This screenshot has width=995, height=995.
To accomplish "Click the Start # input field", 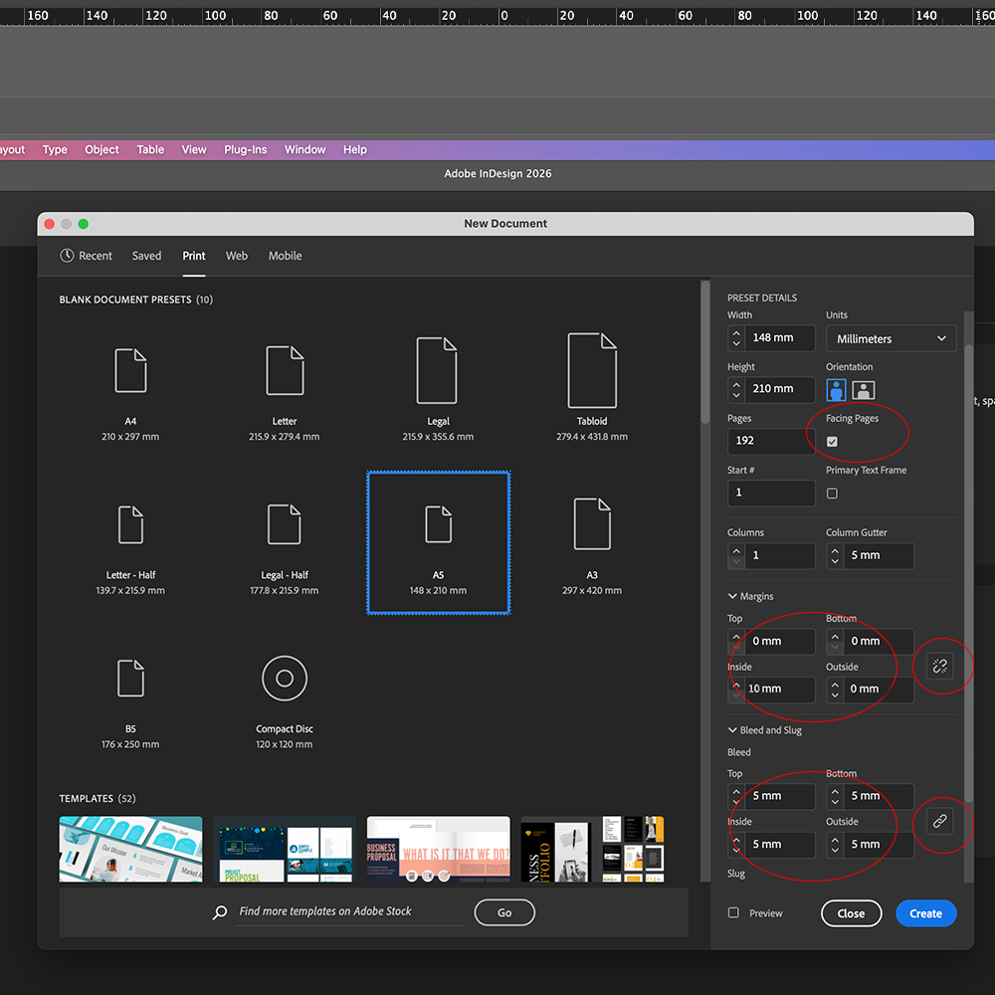I will [771, 494].
